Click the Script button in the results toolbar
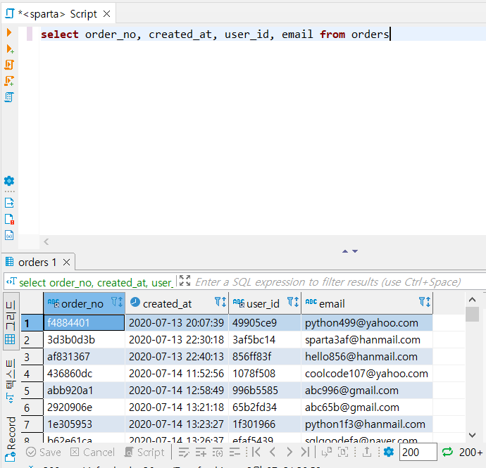The image size is (486, 468). 144,453
